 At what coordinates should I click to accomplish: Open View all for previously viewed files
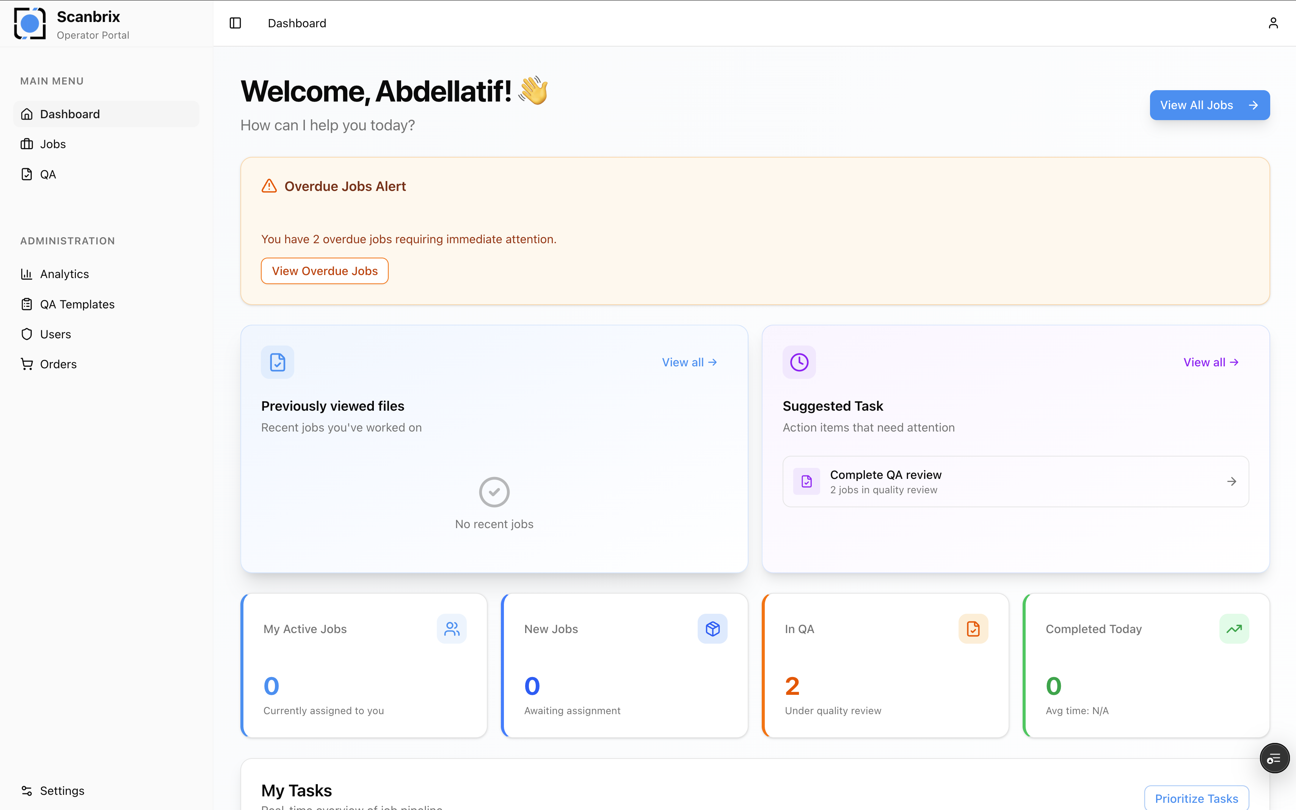[x=689, y=362]
